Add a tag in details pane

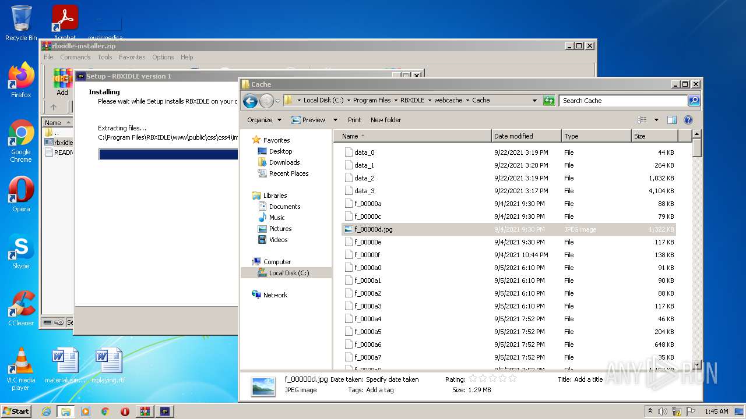(380, 390)
